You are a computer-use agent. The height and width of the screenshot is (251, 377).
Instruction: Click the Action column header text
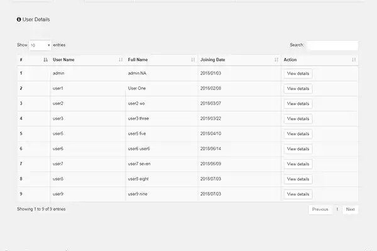[x=290, y=60]
